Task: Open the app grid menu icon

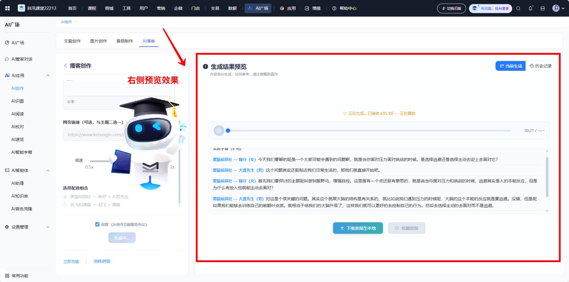Action: pos(7,8)
